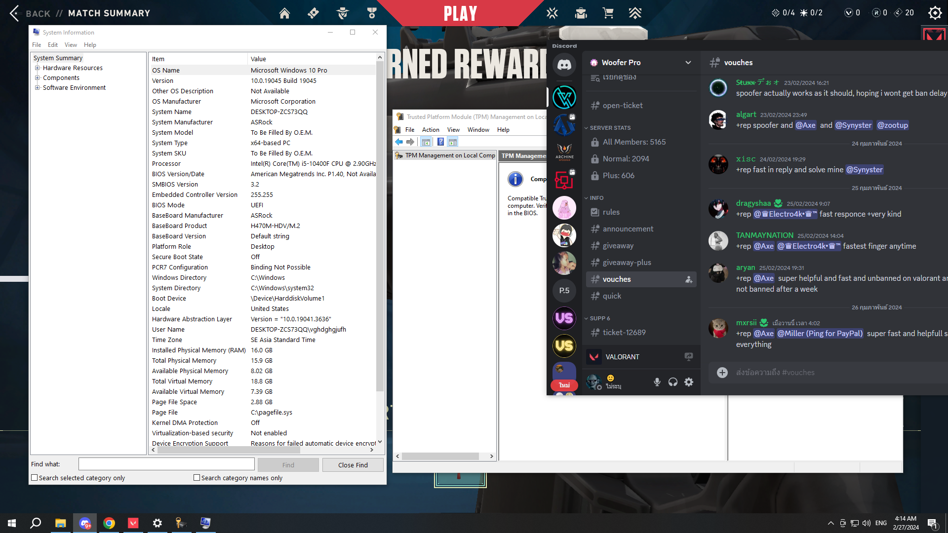Image resolution: width=948 pixels, height=533 pixels.
Task: Click the TPM toolbar back arrow
Action: point(399,142)
